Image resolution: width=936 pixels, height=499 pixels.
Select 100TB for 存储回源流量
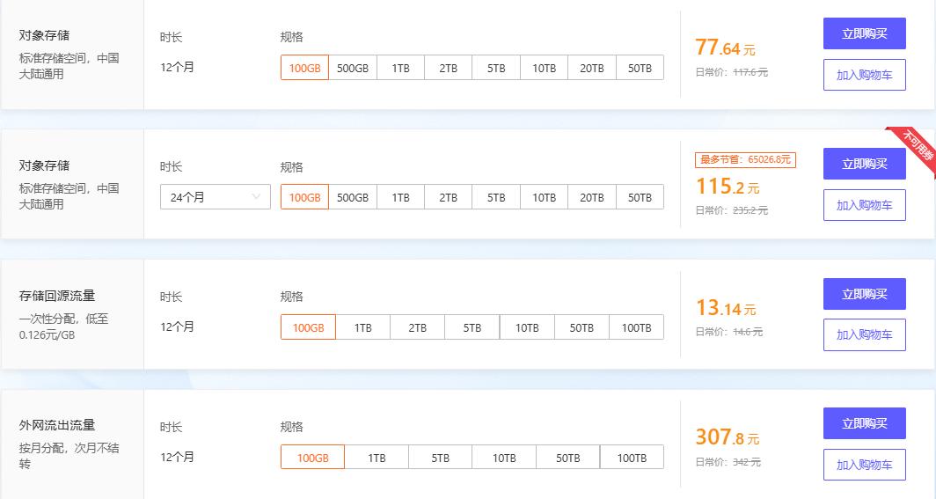coord(636,327)
